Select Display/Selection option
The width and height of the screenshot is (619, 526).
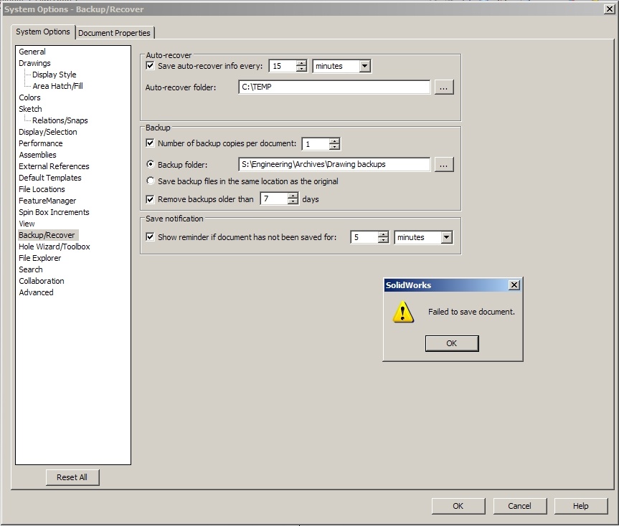[x=48, y=132]
